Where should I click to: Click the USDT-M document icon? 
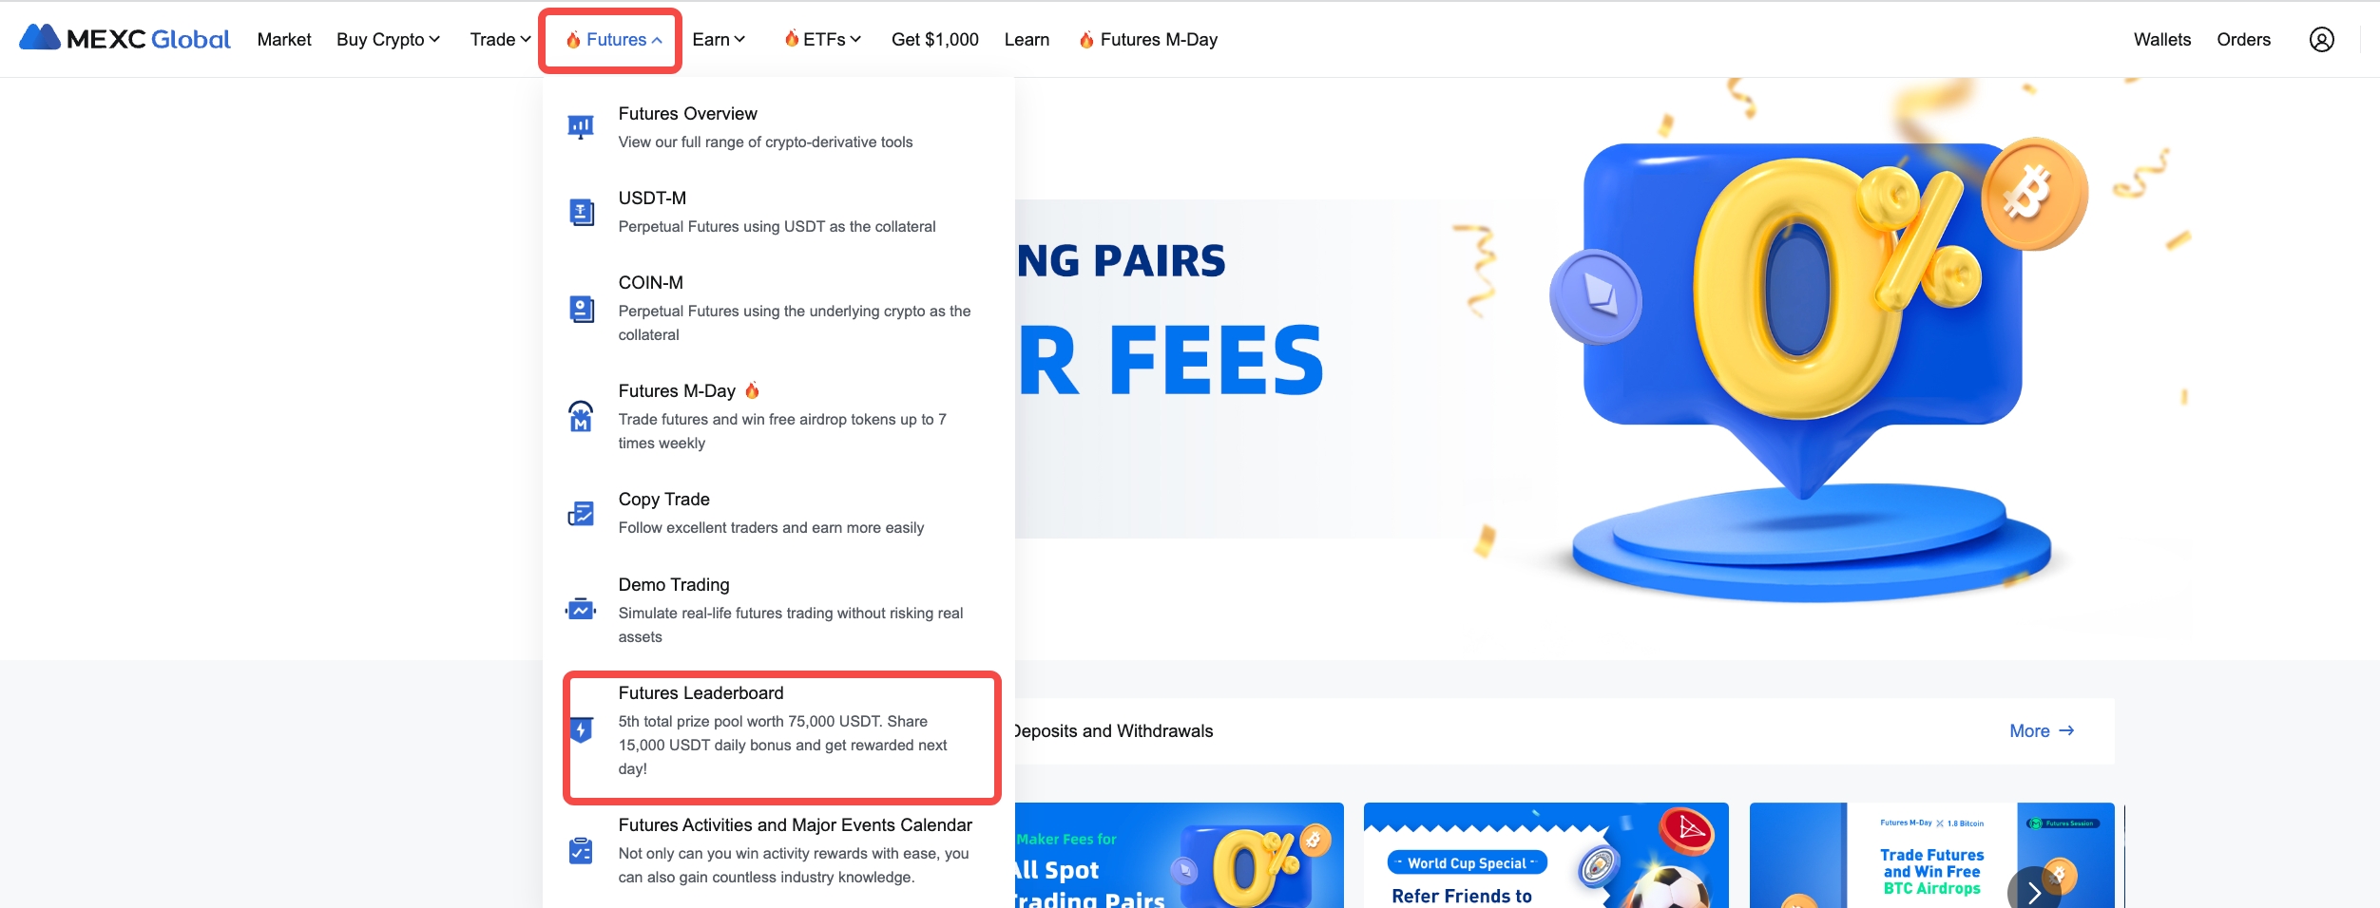click(x=581, y=212)
